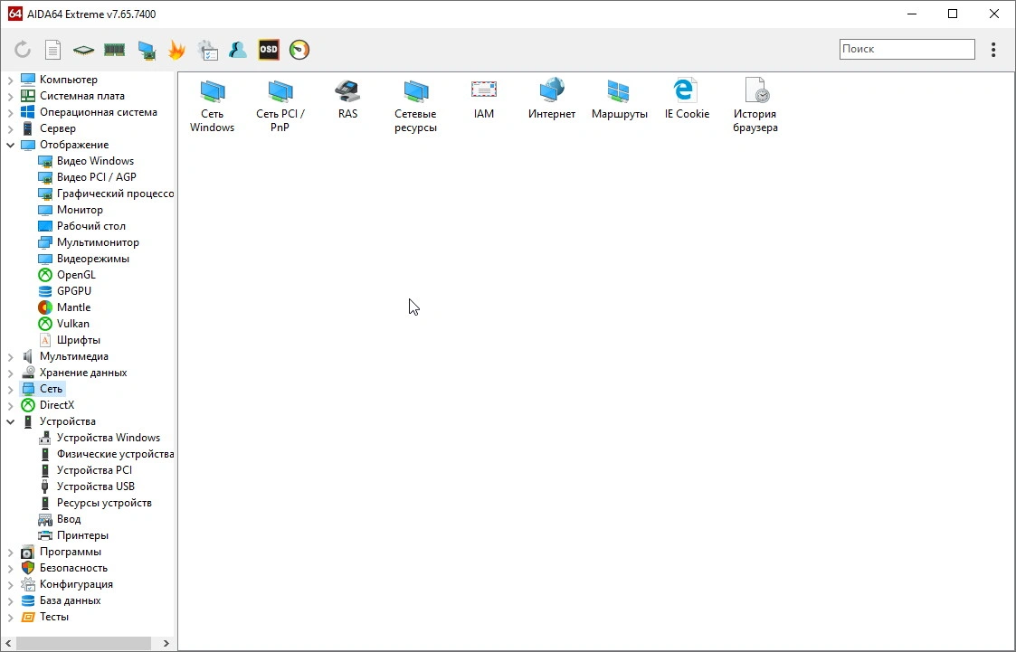Open the Маршруты icon
Screen dimensions: 1016x652
pos(620,99)
